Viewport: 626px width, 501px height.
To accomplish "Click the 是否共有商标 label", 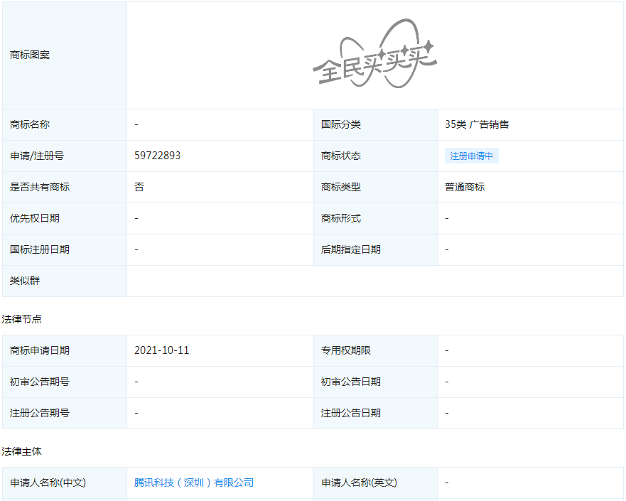I will (x=40, y=187).
